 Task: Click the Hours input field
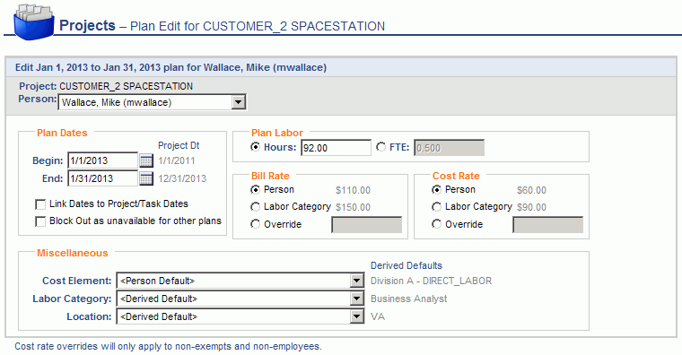[x=336, y=148]
